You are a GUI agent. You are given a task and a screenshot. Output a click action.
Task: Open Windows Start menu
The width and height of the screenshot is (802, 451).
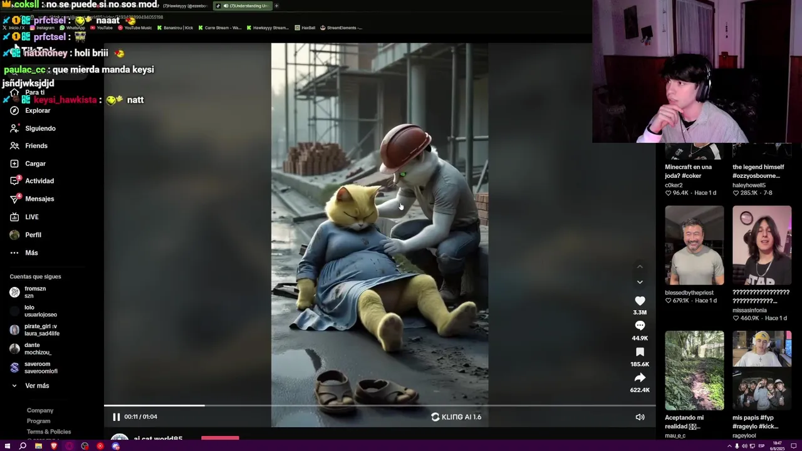click(x=7, y=446)
